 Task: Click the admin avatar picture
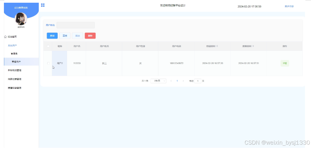[x=21, y=19]
